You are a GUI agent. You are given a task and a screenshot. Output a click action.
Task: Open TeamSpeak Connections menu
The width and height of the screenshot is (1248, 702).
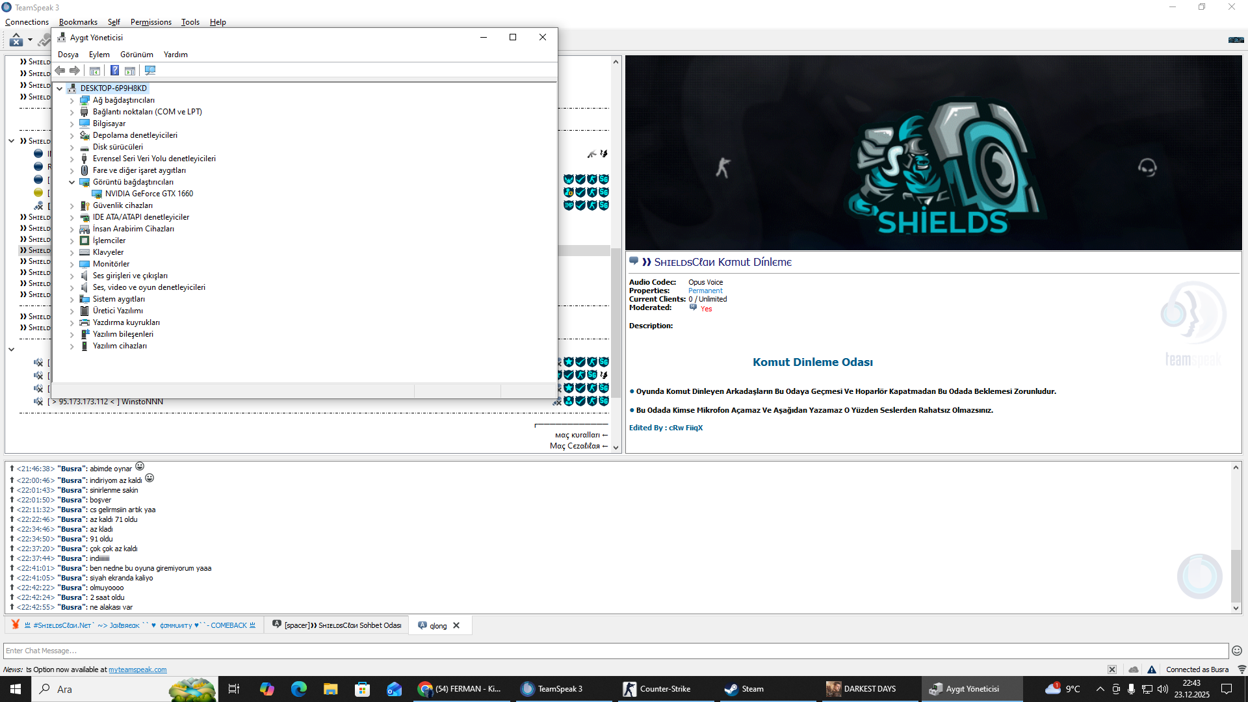27,22
